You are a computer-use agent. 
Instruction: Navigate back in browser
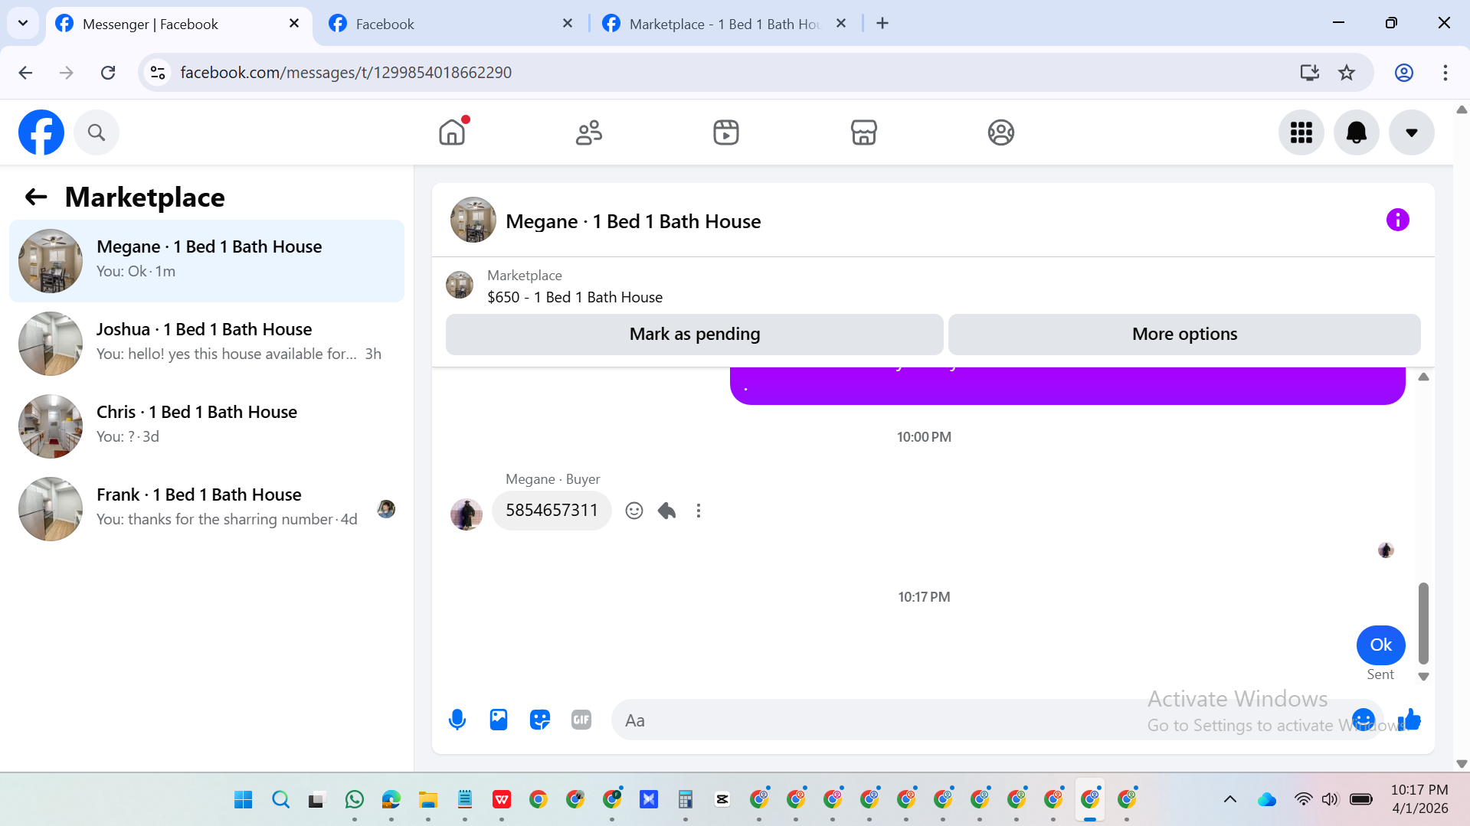tap(25, 73)
